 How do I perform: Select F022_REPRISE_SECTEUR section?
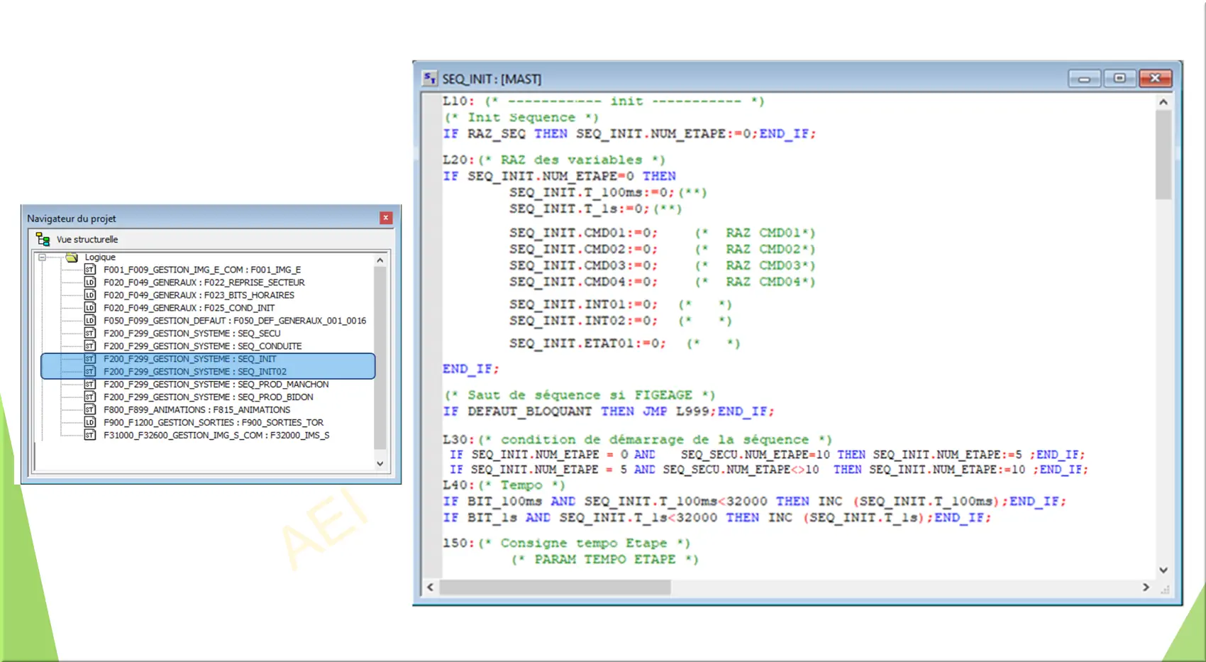tap(204, 282)
